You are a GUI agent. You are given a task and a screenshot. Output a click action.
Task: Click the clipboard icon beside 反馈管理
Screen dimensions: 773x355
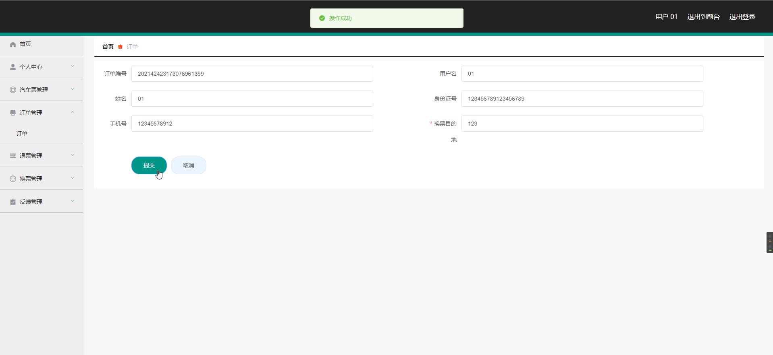click(x=13, y=202)
